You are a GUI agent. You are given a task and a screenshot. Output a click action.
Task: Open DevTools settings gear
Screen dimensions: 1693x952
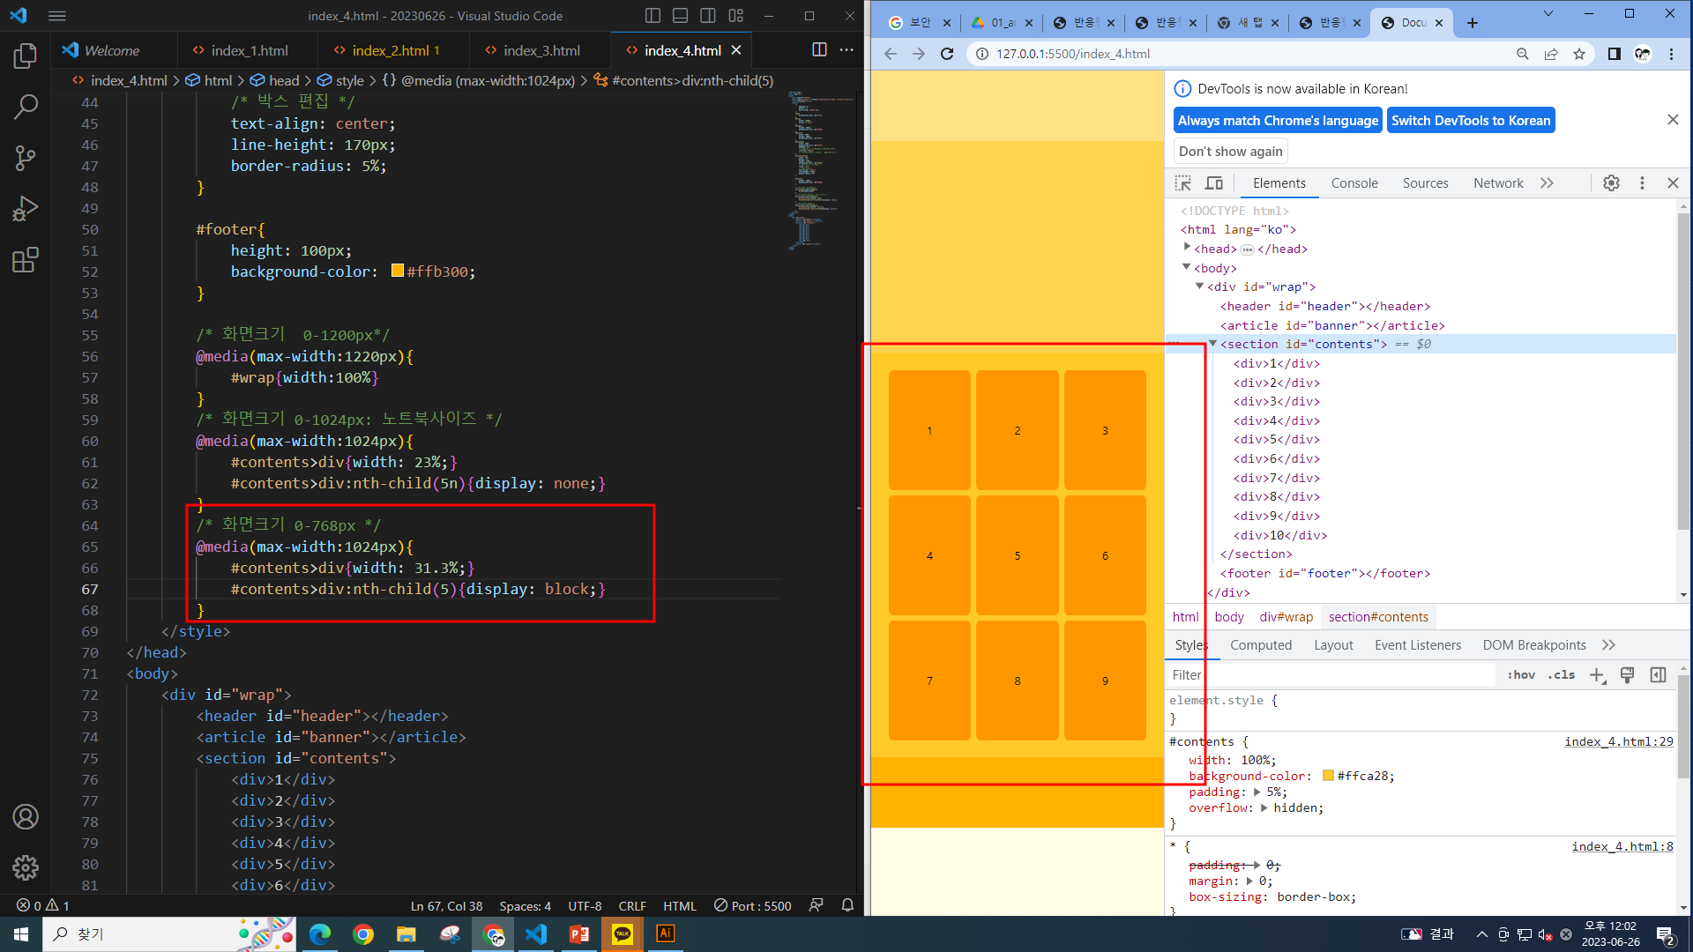pyautogui.click(x=1611, y=183)
